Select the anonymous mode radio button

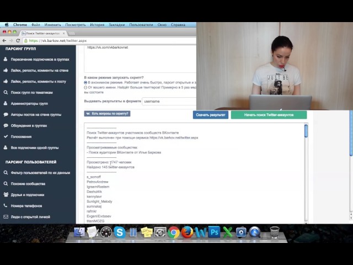click(85, 83)
